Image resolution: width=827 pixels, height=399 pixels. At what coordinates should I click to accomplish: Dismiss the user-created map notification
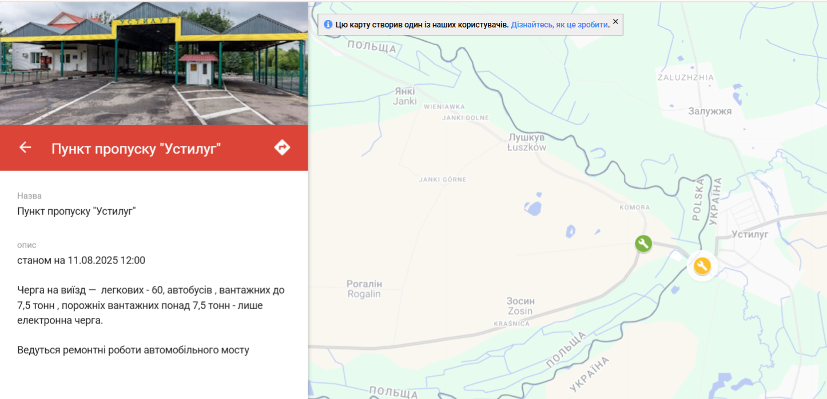pyautogui.click(x=615, y=22)
